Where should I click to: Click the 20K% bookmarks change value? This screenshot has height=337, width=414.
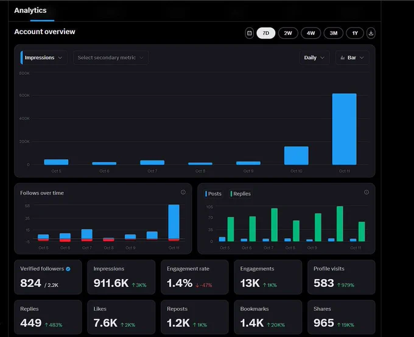tap(276, 325)
